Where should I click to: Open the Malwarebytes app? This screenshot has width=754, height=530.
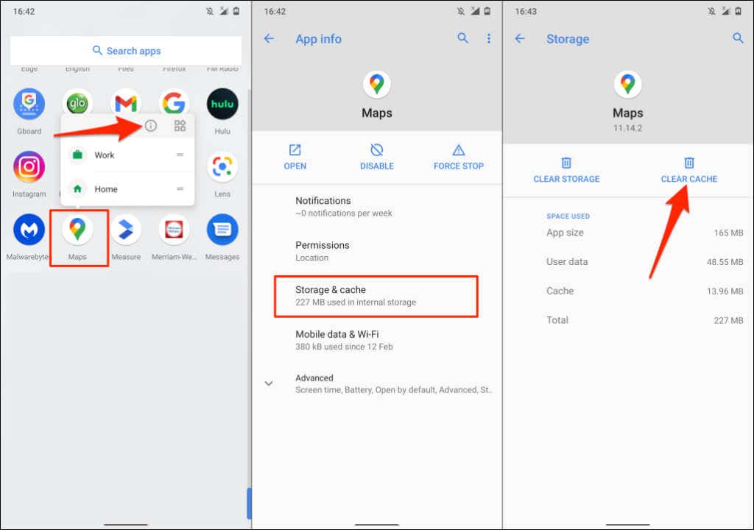[x=29, y=231]
